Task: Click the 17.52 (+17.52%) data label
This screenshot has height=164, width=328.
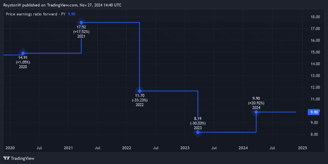Action: point(81,32)
